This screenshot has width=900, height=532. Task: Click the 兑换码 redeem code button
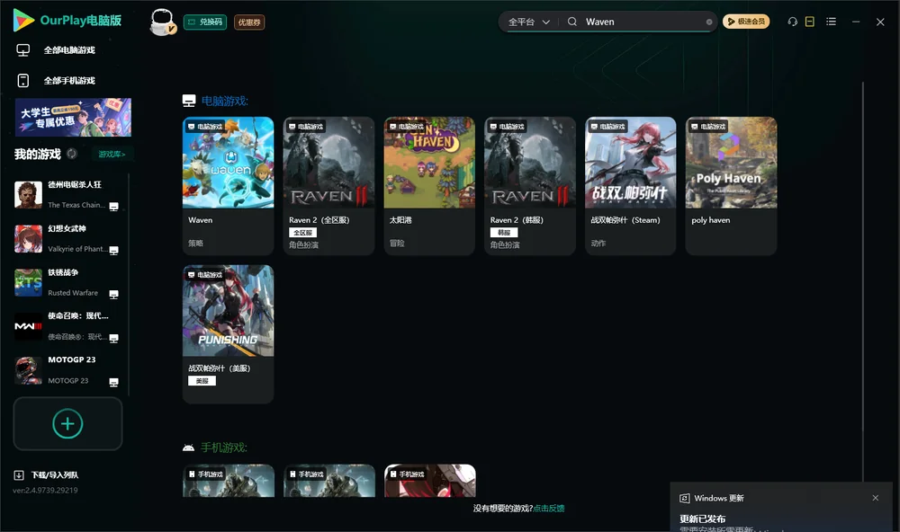point(205,22)
